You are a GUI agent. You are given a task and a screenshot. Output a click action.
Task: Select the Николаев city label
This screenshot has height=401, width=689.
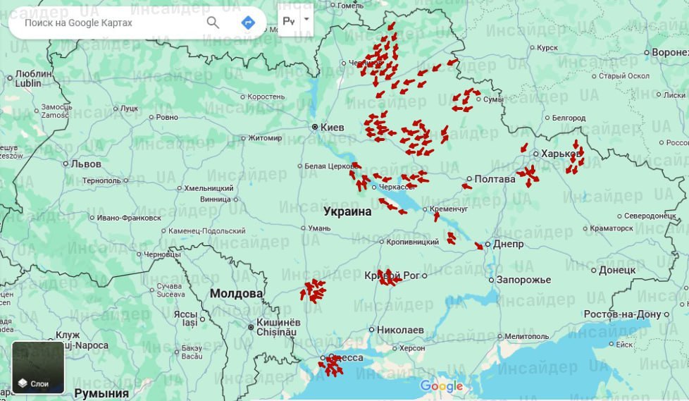point(400,330)
